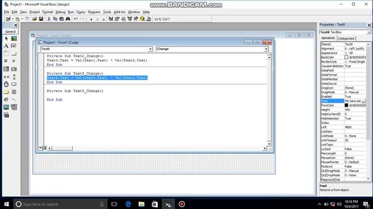
Task: Open Object Browser from the toolbar
Action: pyautogui.click(x=129, y=19)
